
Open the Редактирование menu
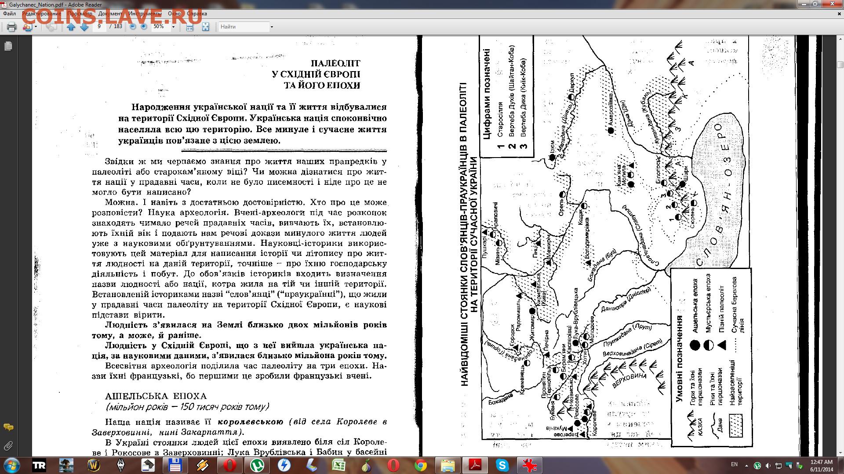pos(41,14)
